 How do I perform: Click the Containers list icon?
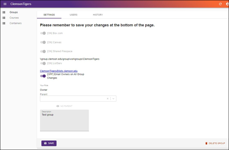pyautogui.click(x=4, y=23)
